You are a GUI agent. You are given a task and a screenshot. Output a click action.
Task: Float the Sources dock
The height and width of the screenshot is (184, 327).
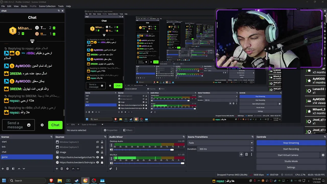coord(105,137)
